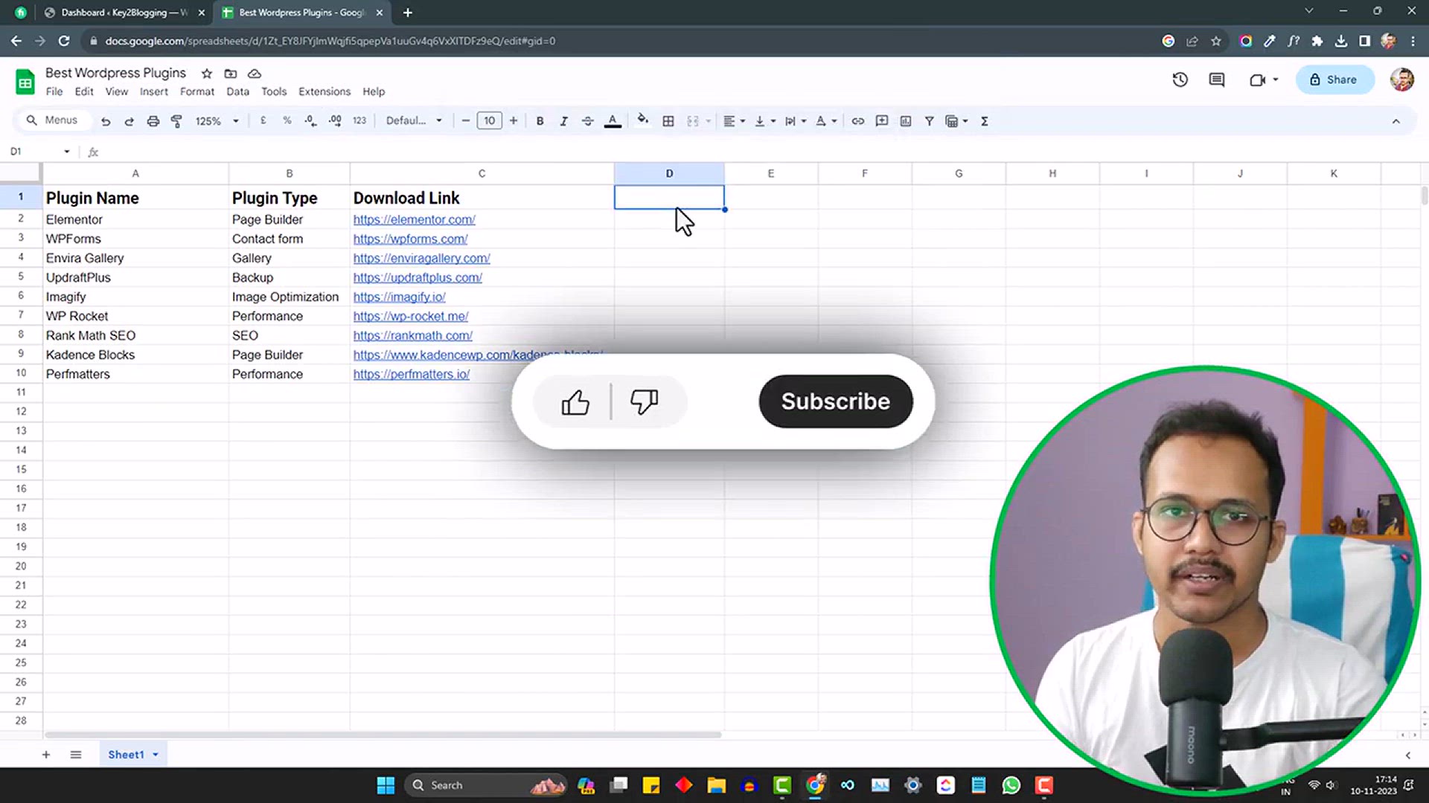Toggle strikethrough formatting

coord(587,121)
